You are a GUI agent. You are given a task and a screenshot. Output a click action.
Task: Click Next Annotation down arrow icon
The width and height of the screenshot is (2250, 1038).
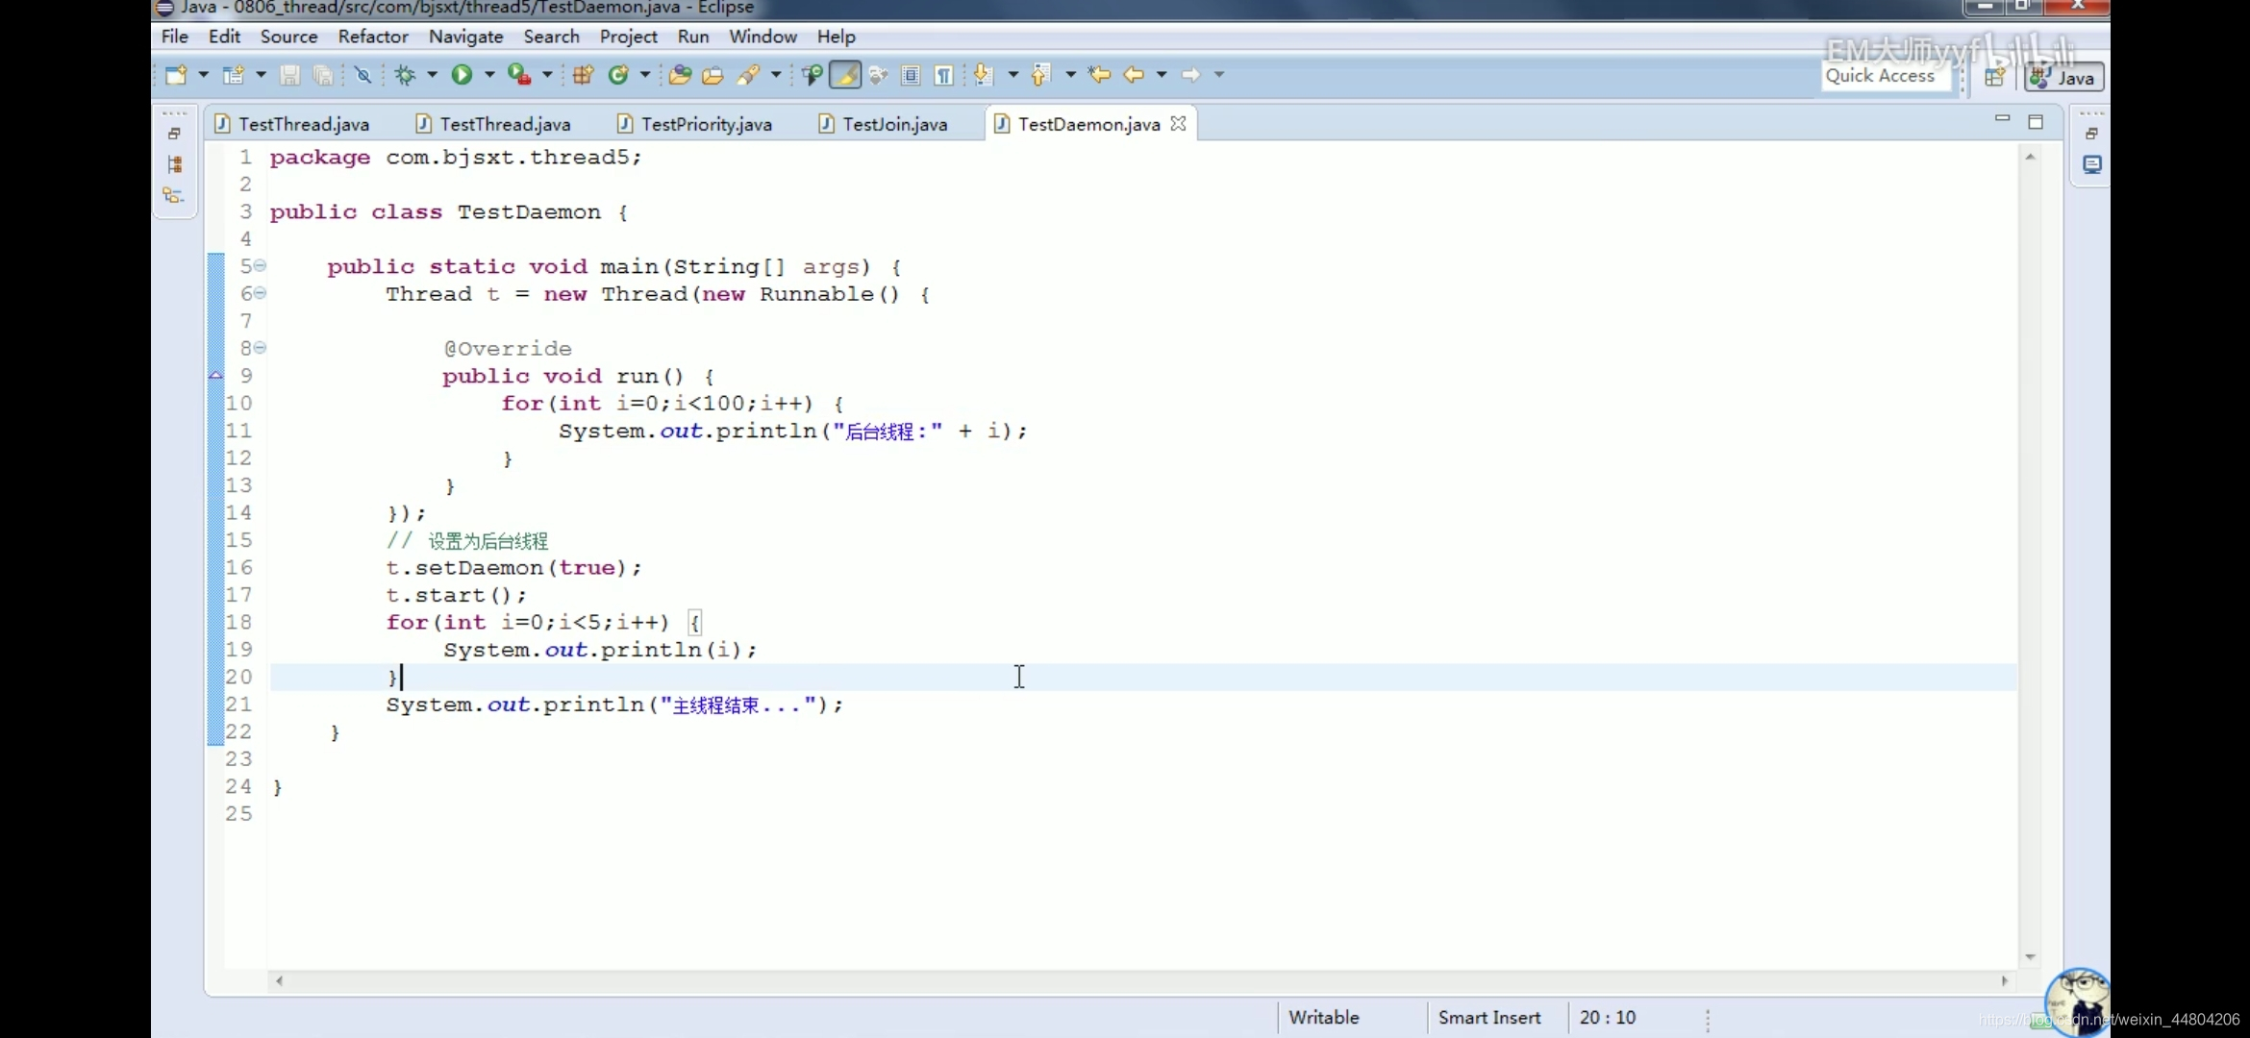(x=983, y=75)
